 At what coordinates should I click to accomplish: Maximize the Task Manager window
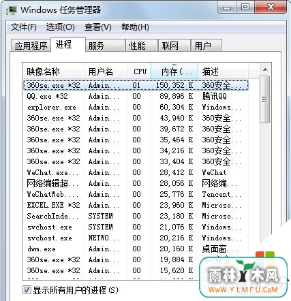coord(245,7)
